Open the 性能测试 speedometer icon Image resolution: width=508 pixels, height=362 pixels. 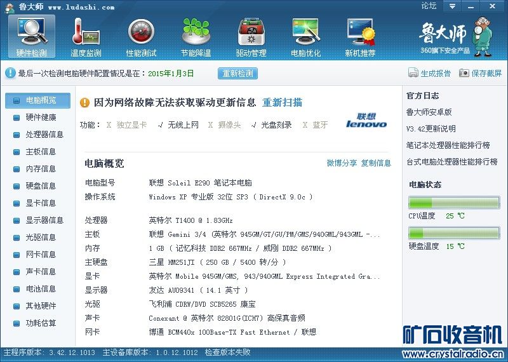pos(141,37)
